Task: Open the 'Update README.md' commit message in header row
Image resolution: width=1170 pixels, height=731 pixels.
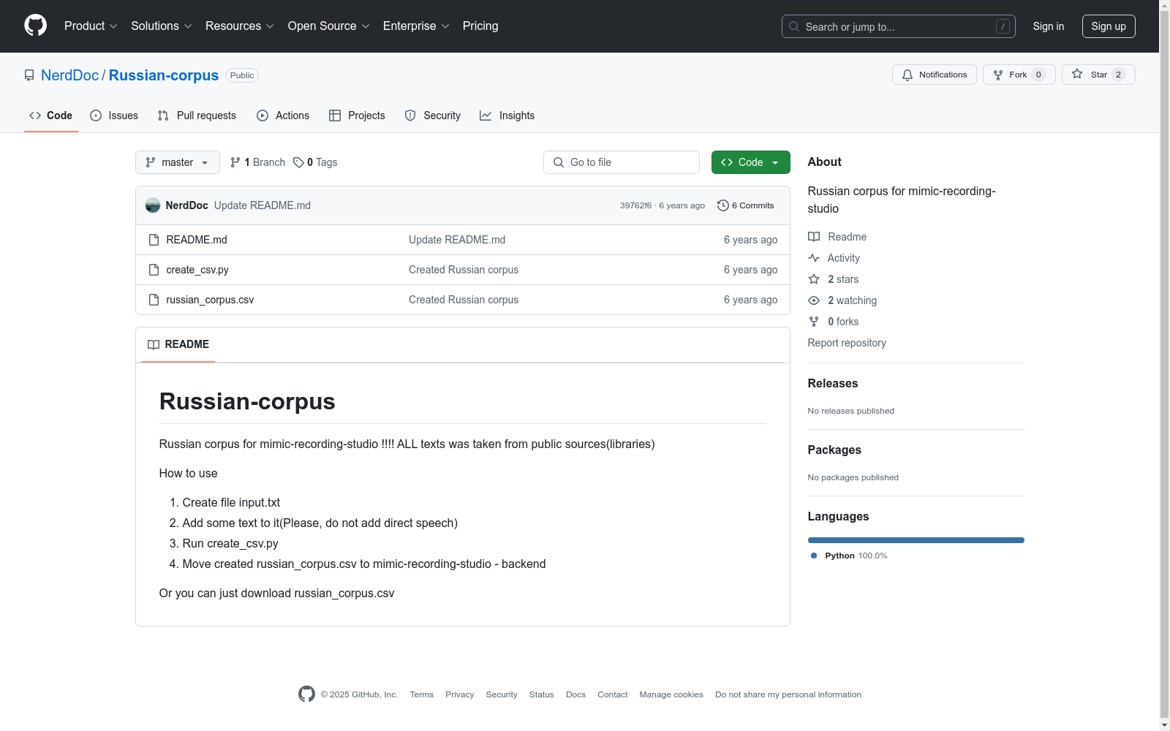Action: (x=263, y=205)
